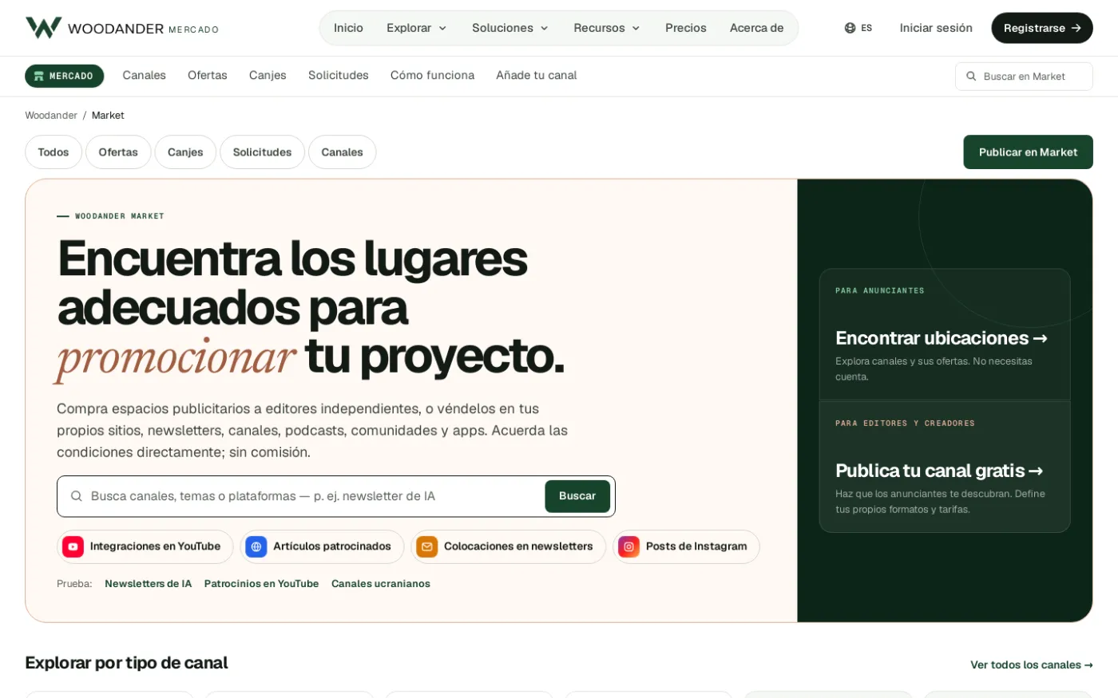The height and width of the screenshot is (698, 1118).
Task: Expand the Explorar dropdown menu
Action: coord(417,28)
